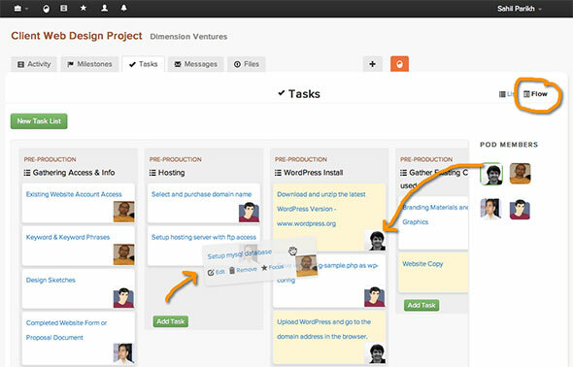Click the New Task List button
The width and height of the screenshot is (573, 367).
tap(39, 121)
